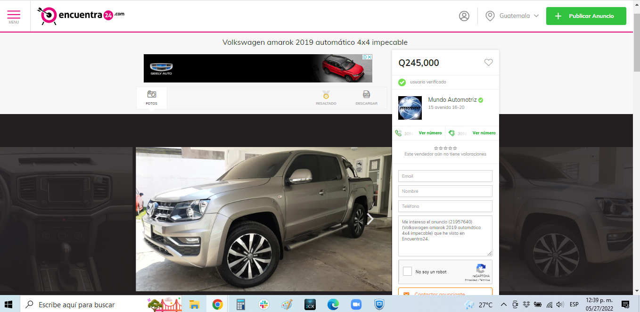This screenshot has height=312, width=640.
Task: Click the 15 avenida 16-20 address text
Action: coord(446,107)
